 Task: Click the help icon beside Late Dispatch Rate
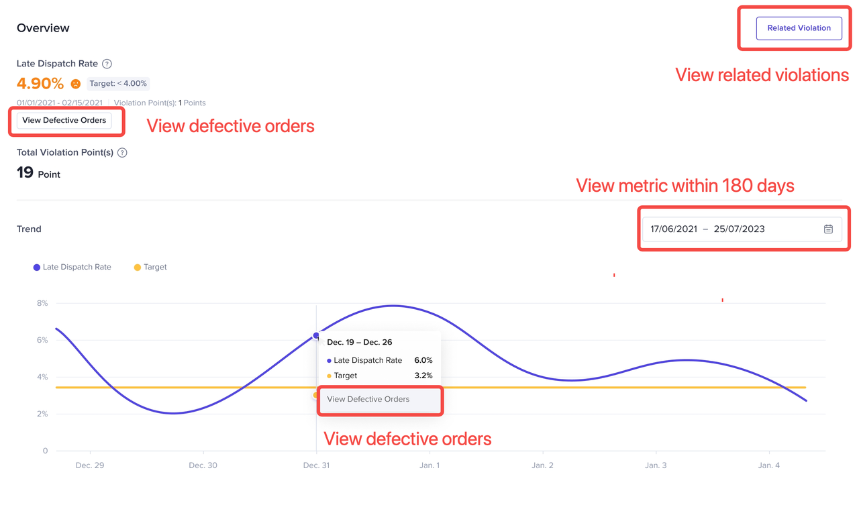point(107,64)
